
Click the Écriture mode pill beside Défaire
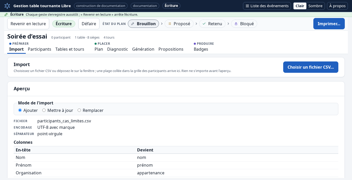point(64,24)
